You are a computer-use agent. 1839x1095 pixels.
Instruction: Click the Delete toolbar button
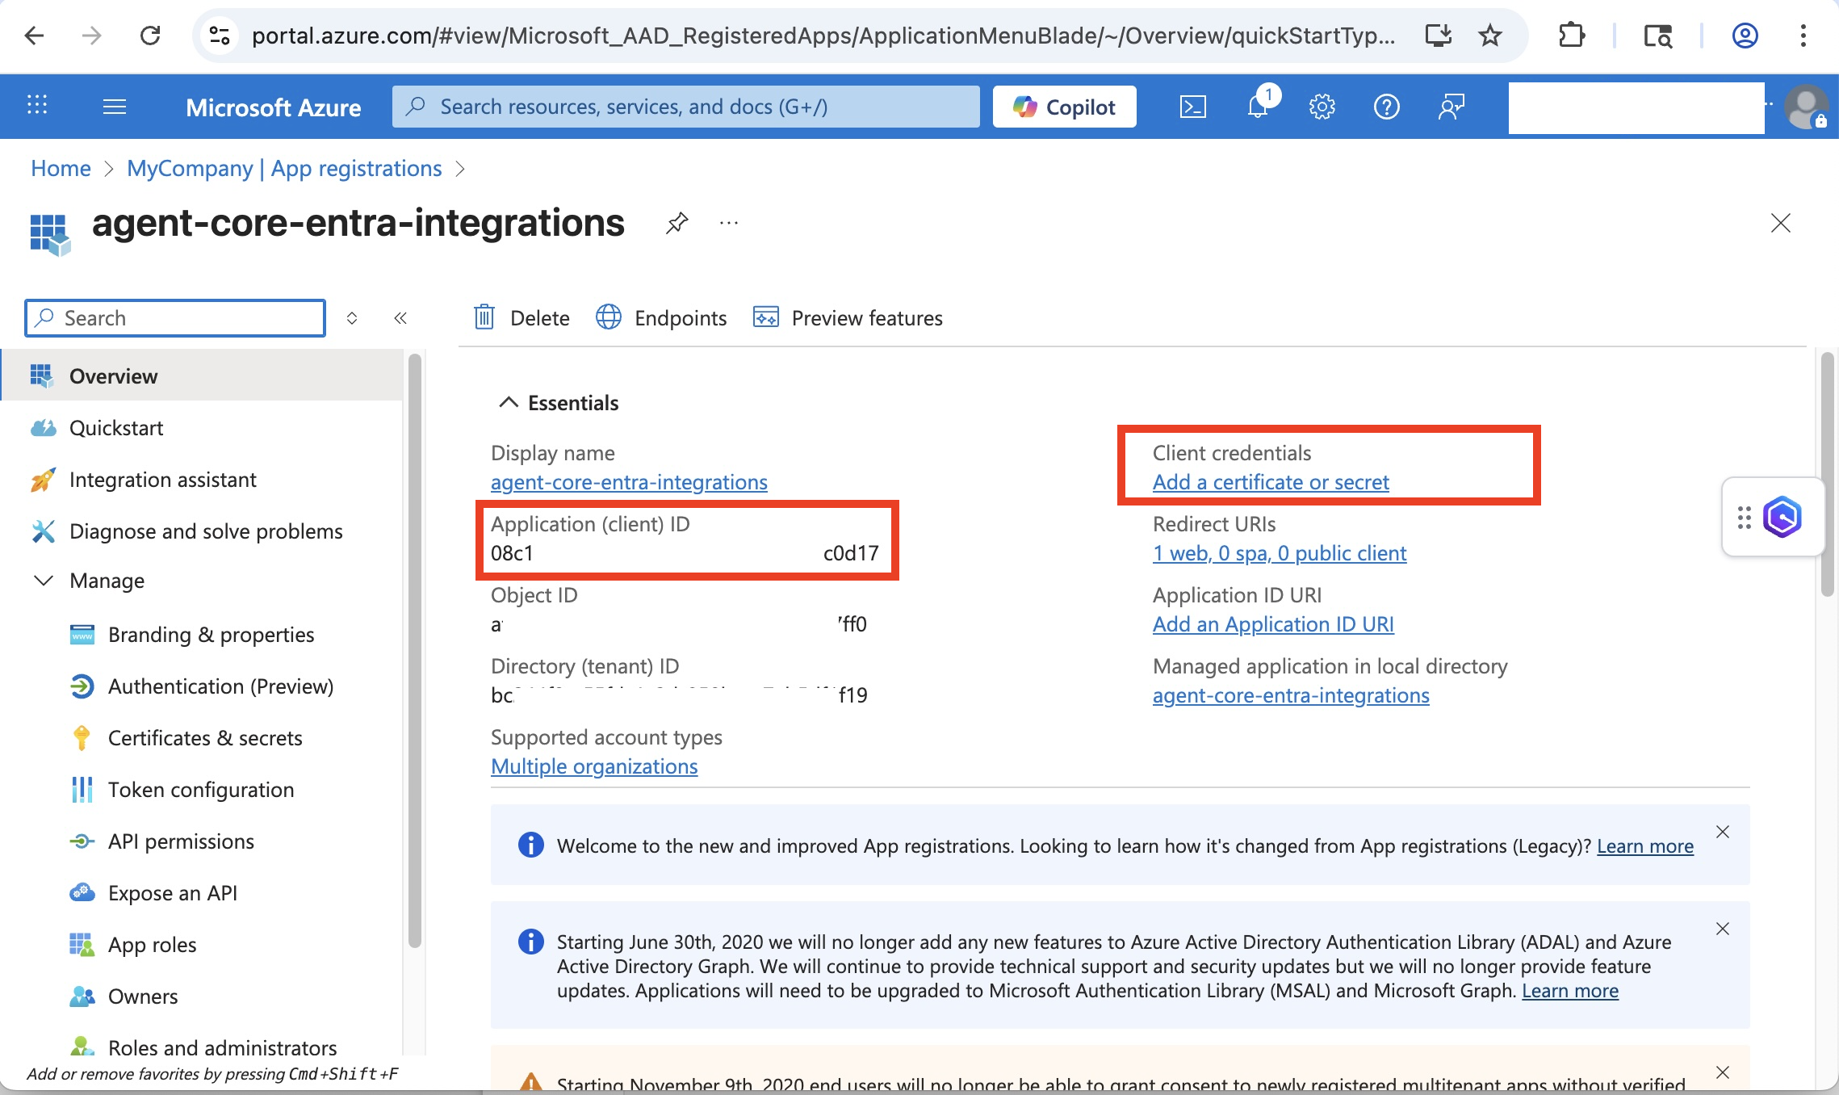click(x=522, y=318)
